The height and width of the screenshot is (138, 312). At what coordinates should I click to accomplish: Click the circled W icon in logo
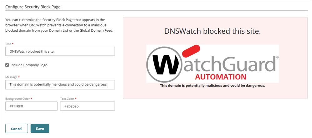(x=163, y=64)
